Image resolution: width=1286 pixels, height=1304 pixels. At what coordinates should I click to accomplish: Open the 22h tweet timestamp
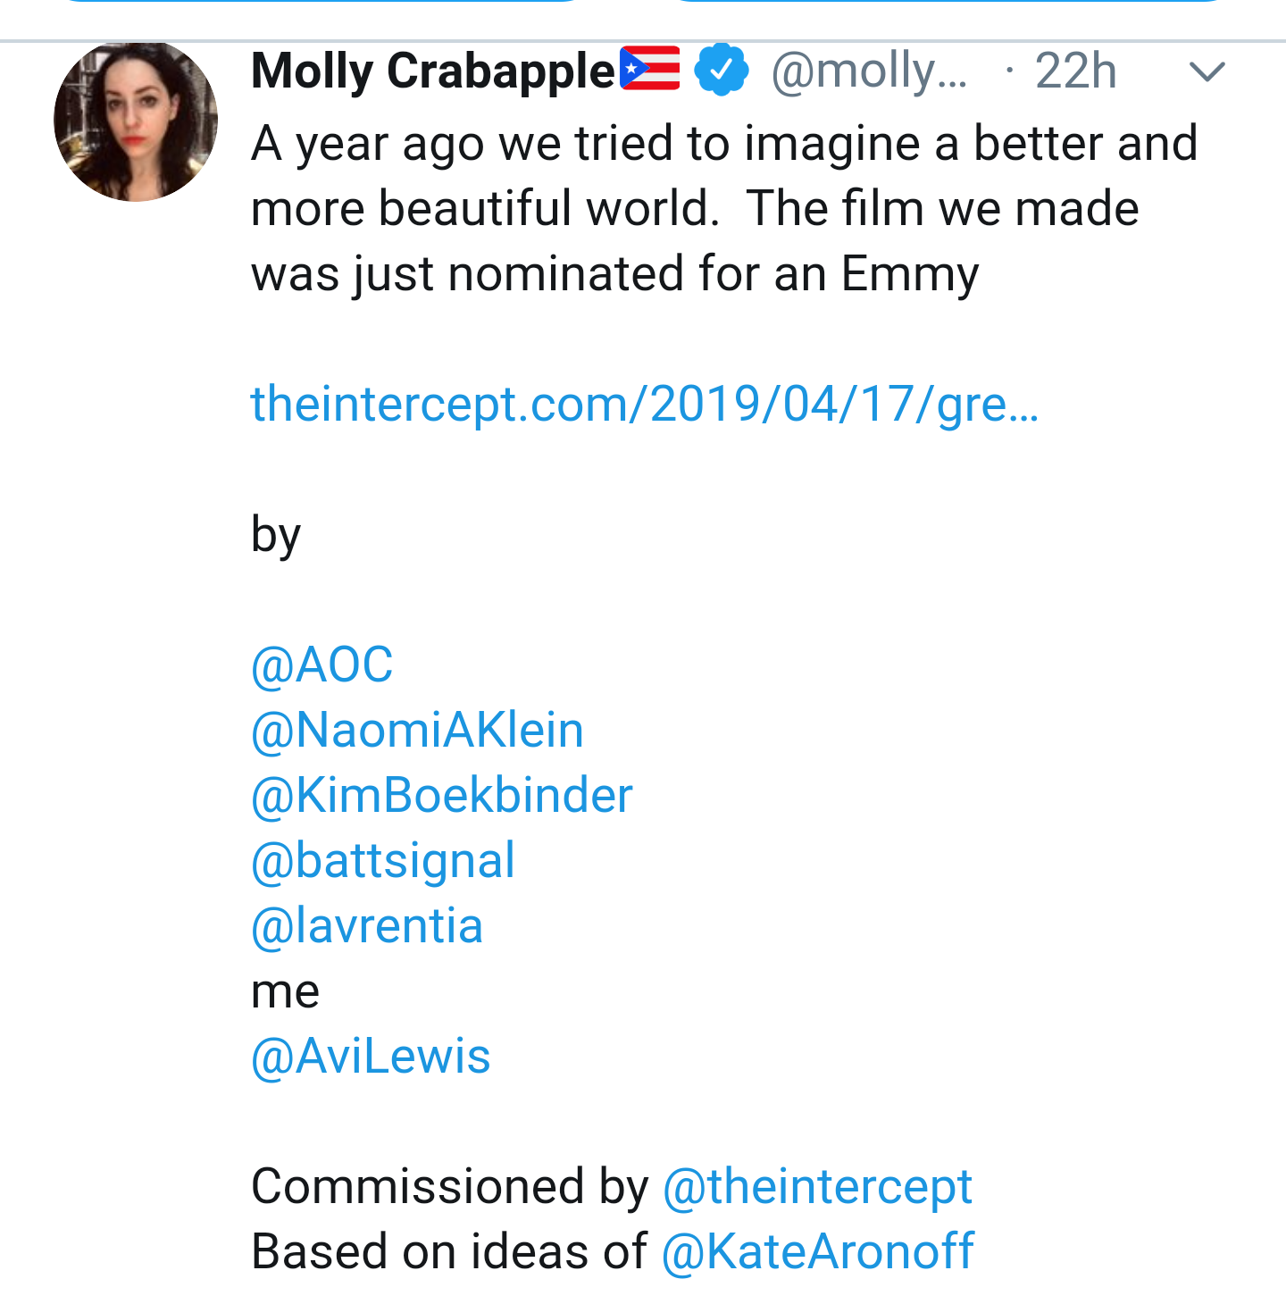tap(1075, 71)
